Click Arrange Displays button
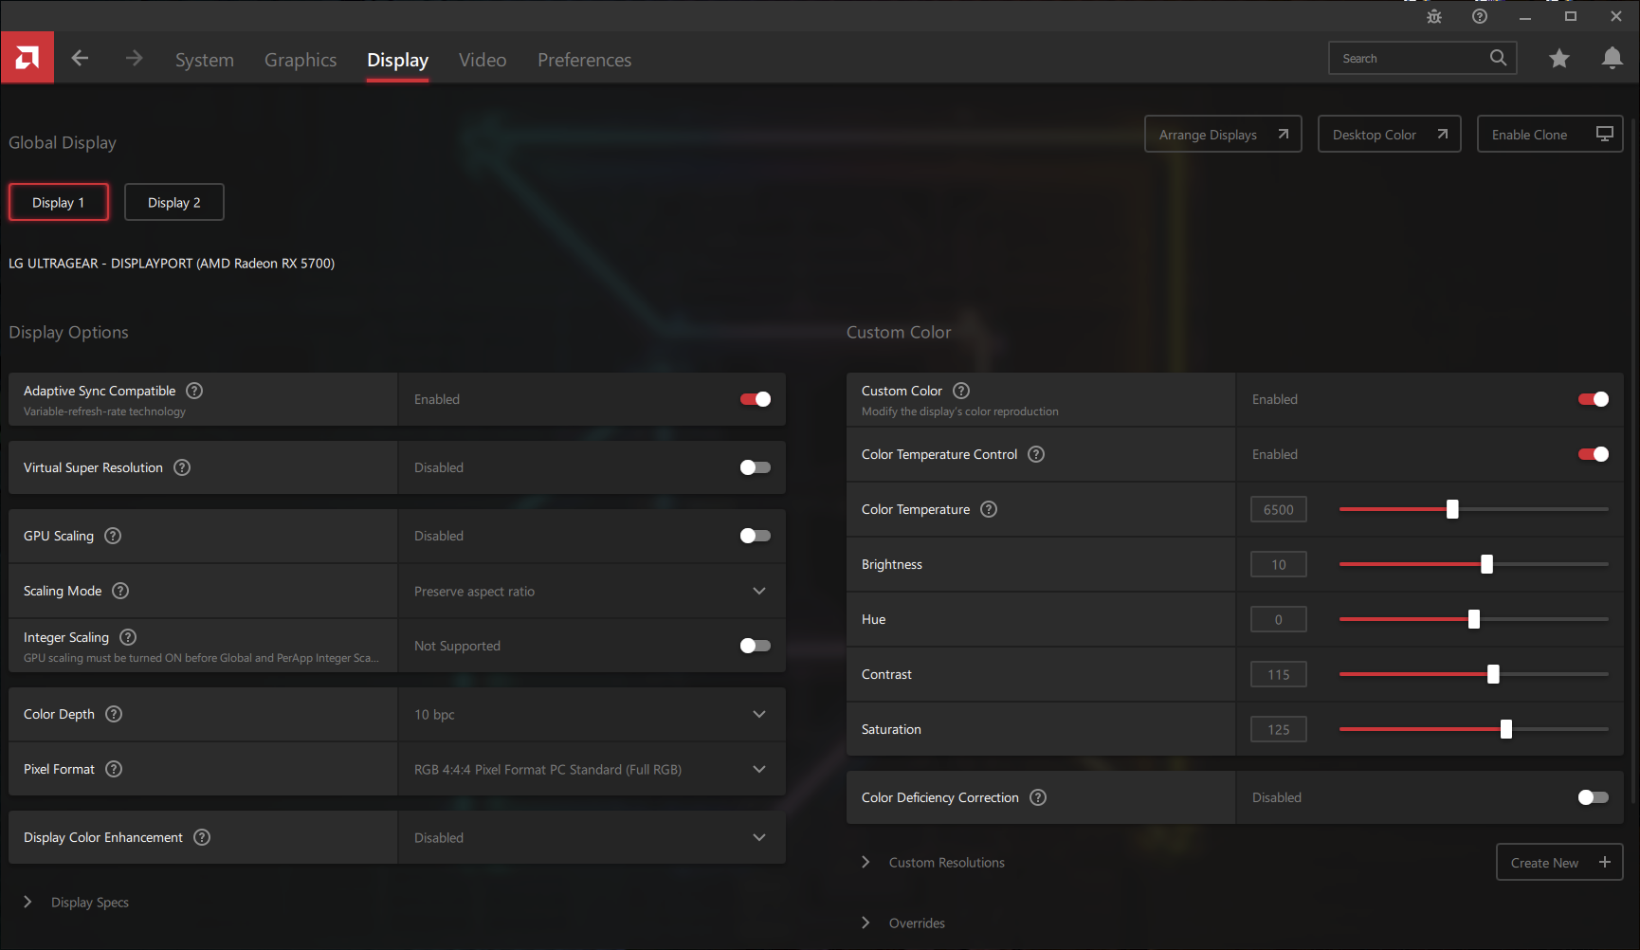The width and height of the screenshot is (1640, 950). [1223, 134]
